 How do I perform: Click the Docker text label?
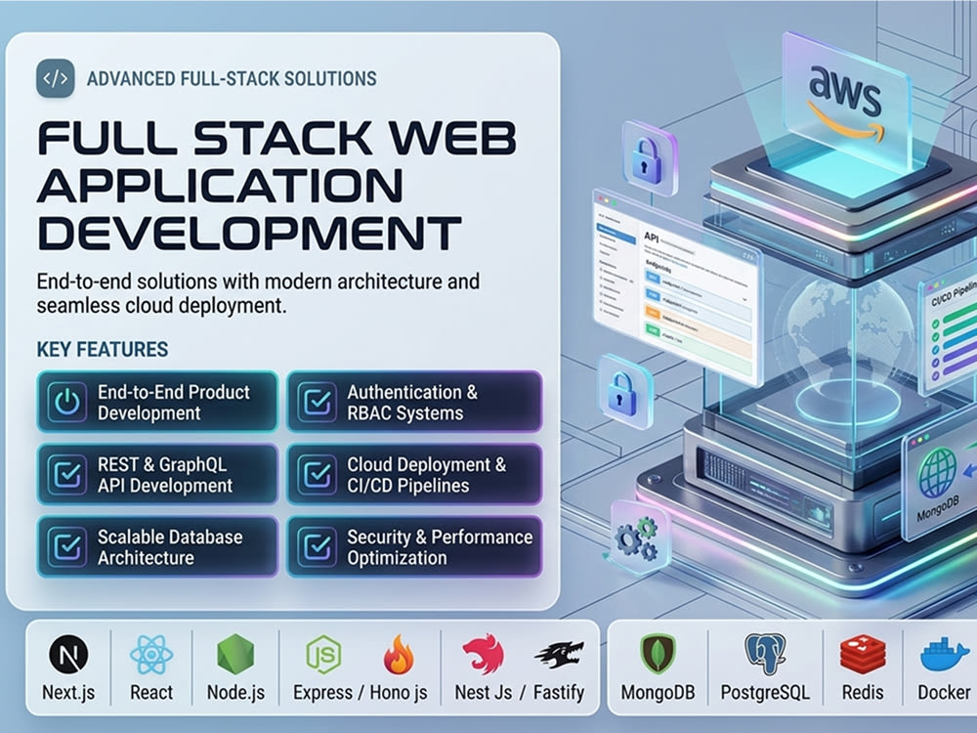(x=944, y=693)
